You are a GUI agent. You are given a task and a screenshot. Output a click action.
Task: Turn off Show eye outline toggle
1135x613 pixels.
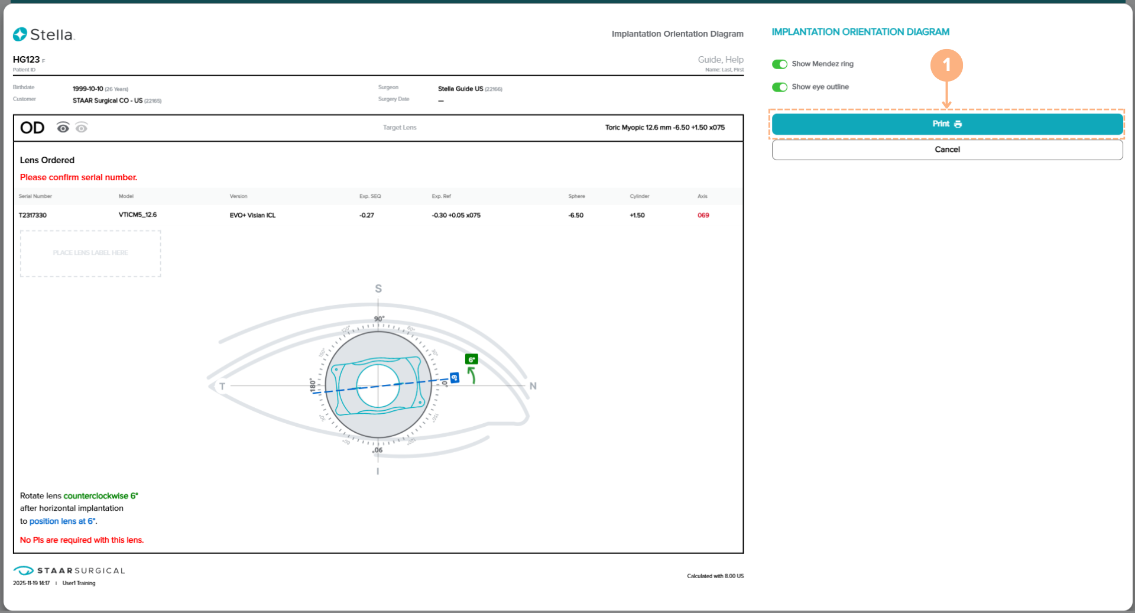point(780,87)
